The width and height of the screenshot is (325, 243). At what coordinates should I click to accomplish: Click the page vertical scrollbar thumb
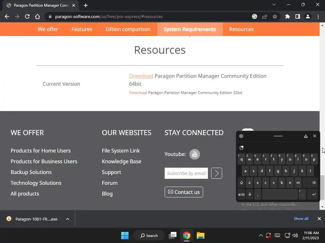[x=322, y=188]
